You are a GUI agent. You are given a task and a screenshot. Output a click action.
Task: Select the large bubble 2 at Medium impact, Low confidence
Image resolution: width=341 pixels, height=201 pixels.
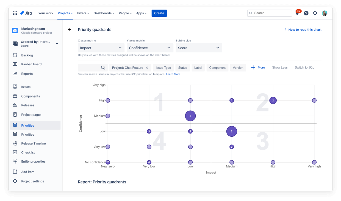click(x=232, y=132)
